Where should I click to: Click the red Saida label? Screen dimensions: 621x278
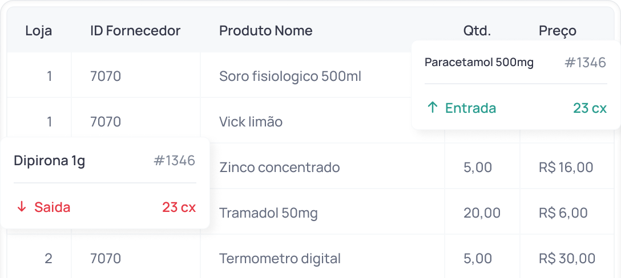(53, 207)
